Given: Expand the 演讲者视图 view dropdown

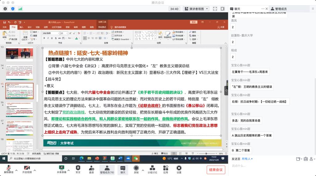Looking at the screenshot, I should [x=196, y=9].
